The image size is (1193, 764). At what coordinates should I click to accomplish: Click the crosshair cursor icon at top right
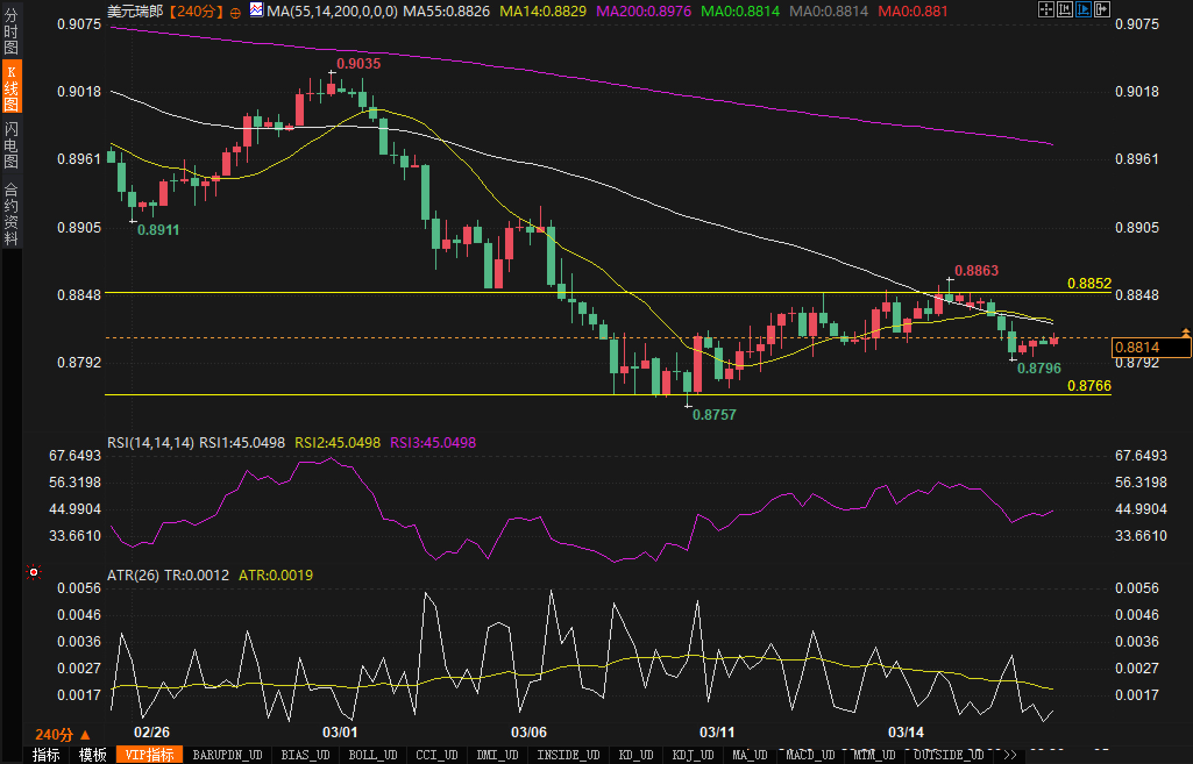[1046, 9]
